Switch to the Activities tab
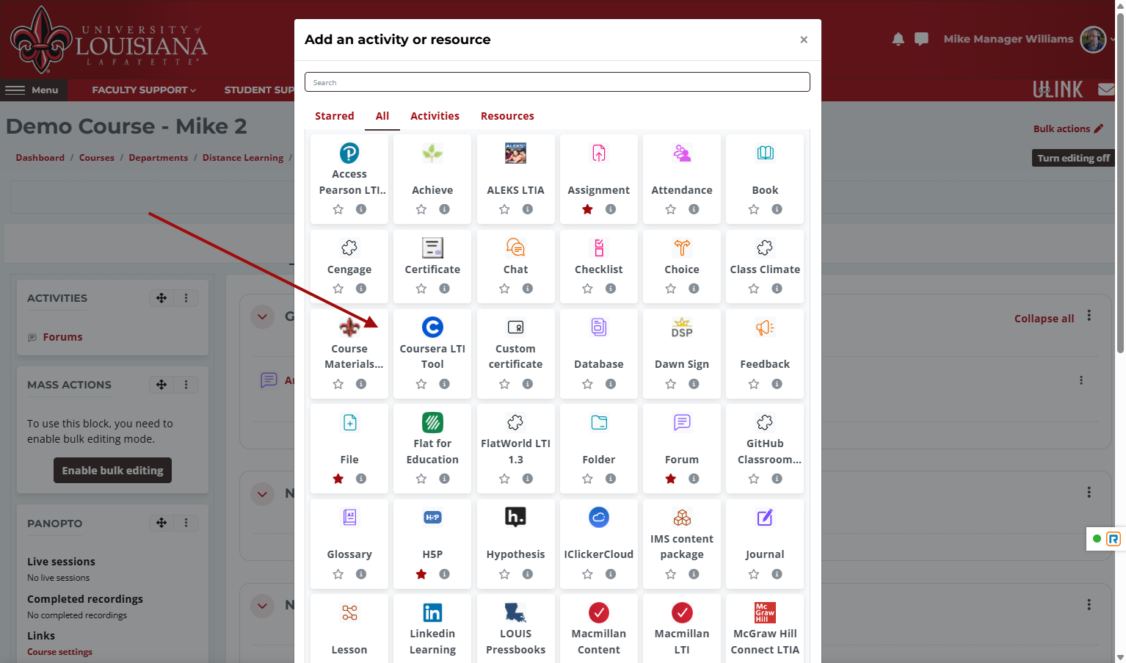This screenshot has width=1126, height=663. click(x=435, y=116)
